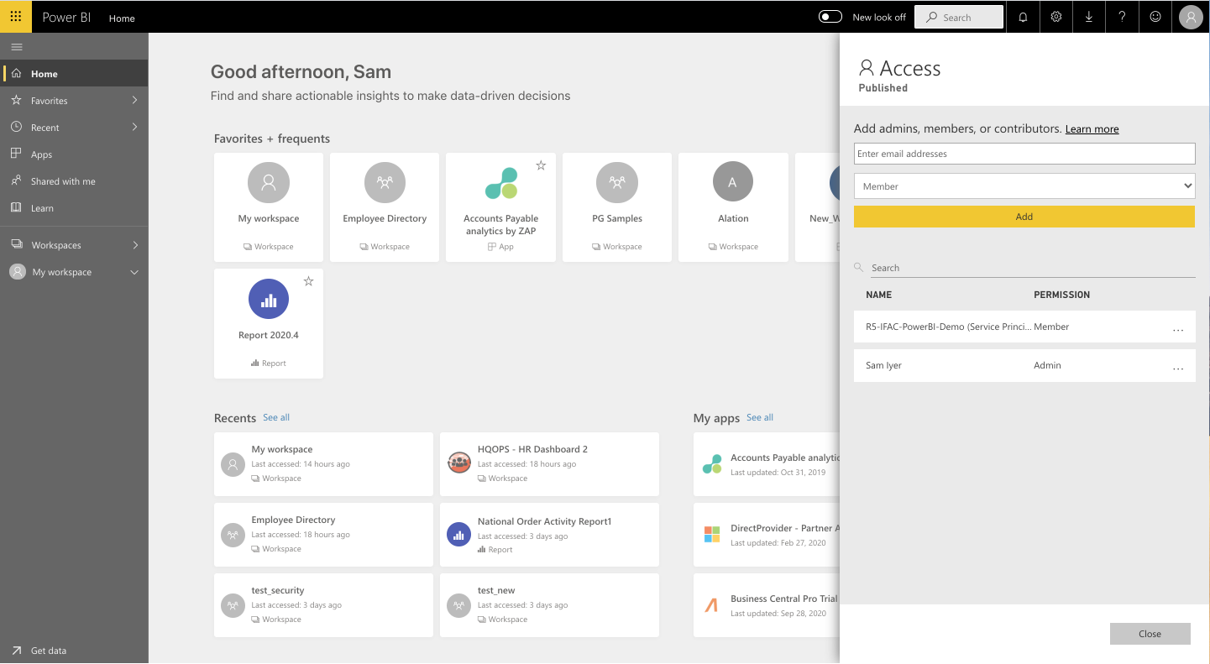Screen dimensions: 1210x664
Task: Open the Learn more link
Action: click(1092, 129)
